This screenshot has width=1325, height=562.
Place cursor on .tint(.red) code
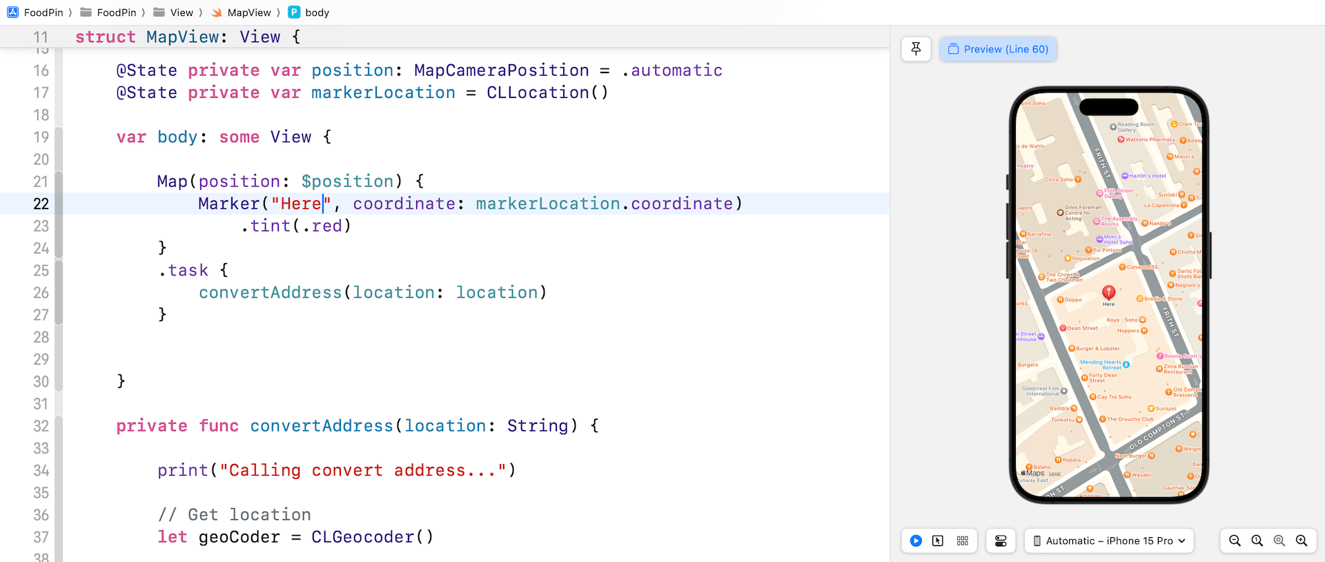tap(297, 226)
